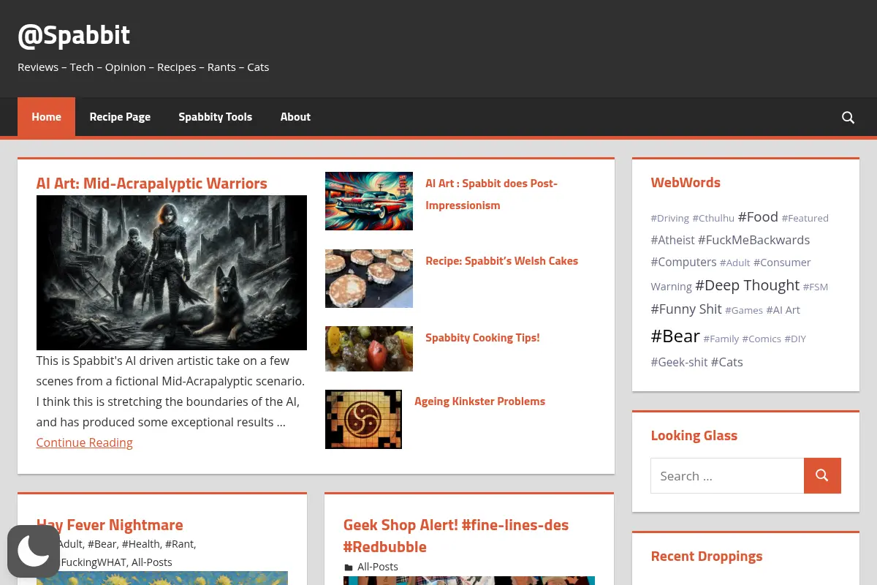Image resolution: width=877 pixels, height=585 pixels.
Task: Click the folder icon beside All-Posts
Action: click(x=349, y=567)
